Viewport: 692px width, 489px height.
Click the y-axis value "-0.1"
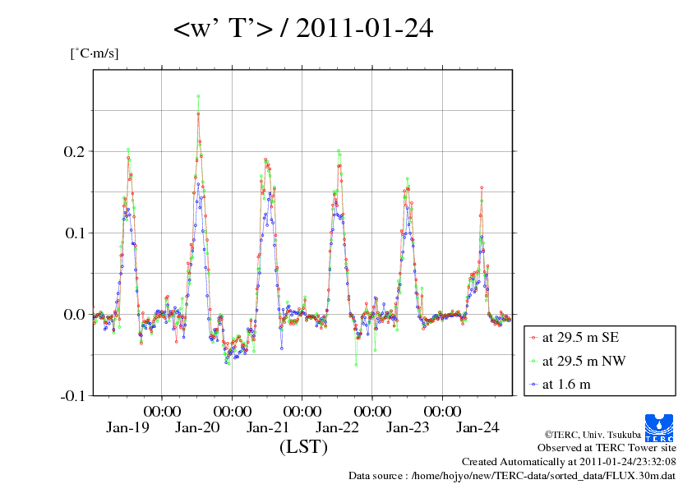[72, 396]
